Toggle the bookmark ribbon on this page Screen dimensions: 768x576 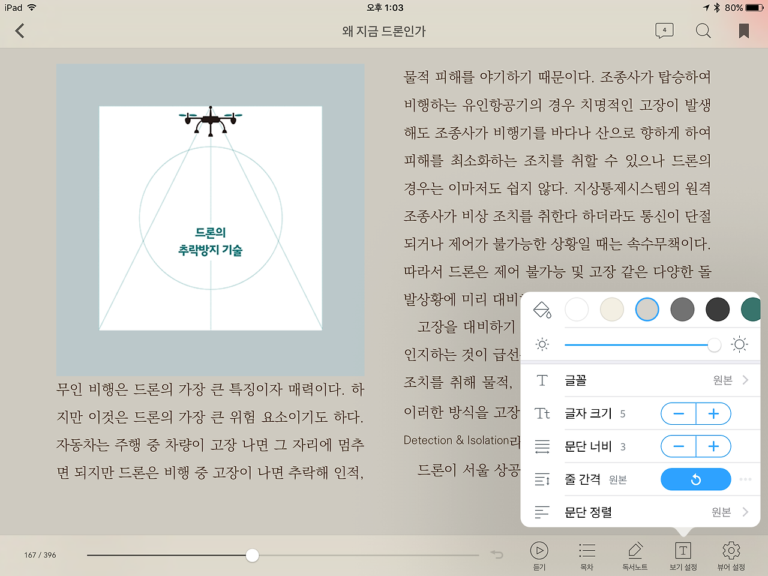pos(744,31)
